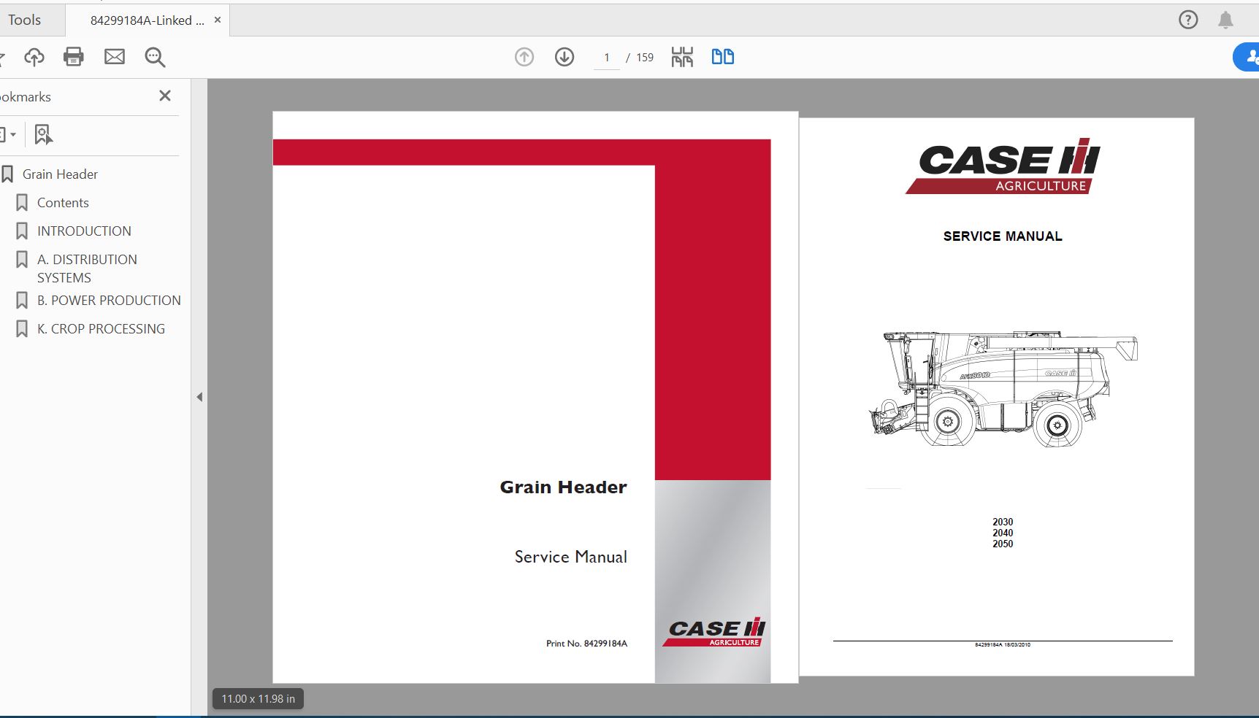
Task: Open the Help menu
Action: 1188,20
